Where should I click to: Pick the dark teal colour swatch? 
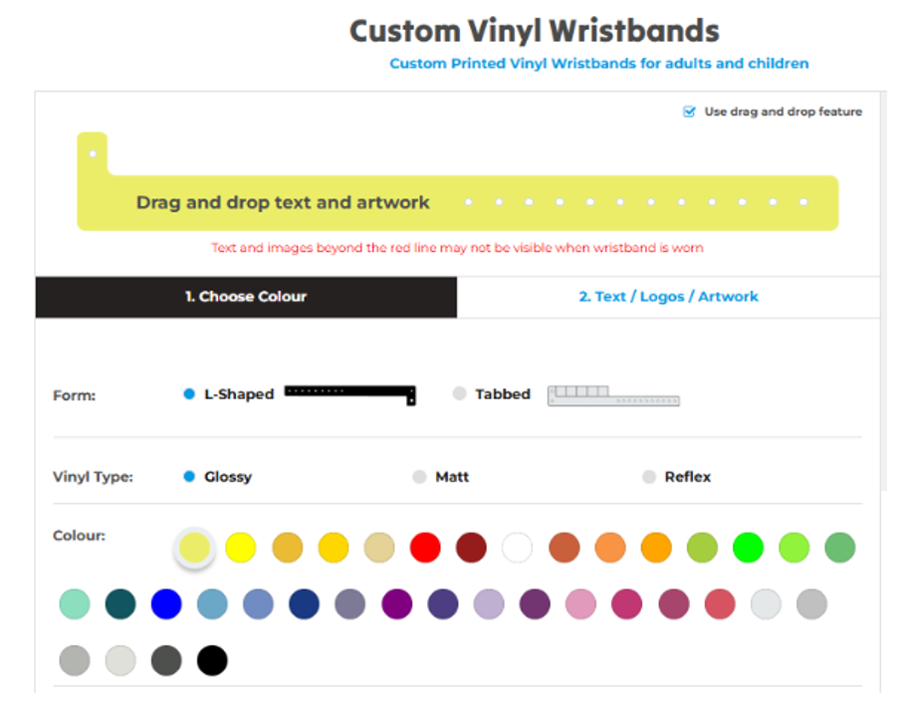click(120, 604)
